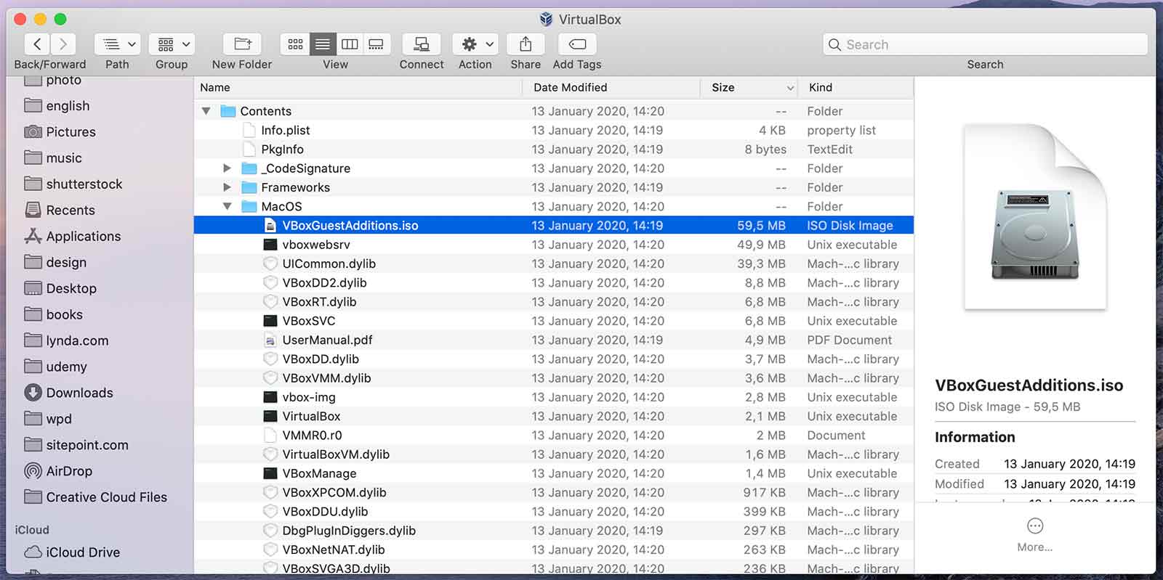Select the VBoxGuestAdditions.iso row
The width and height of the screenshot is (1163, 580).
click(553, 226)
